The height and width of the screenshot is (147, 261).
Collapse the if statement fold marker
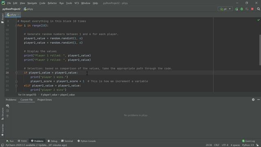[x=16, y=73]
